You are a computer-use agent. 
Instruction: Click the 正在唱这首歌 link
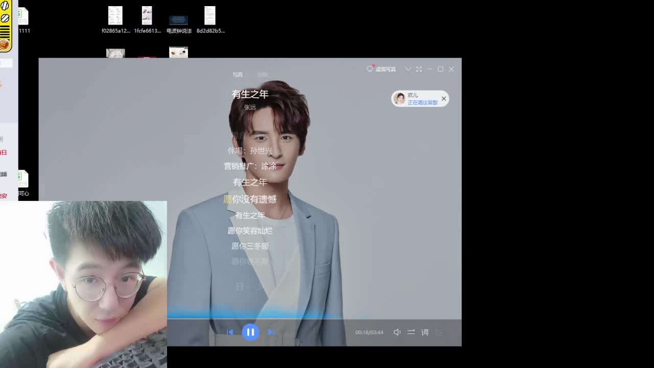coord(423,103)
